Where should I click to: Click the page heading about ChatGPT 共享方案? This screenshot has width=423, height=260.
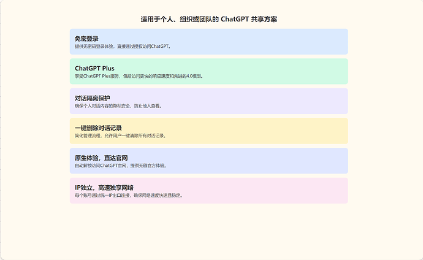pyautogui.click(x=209, y=19)
